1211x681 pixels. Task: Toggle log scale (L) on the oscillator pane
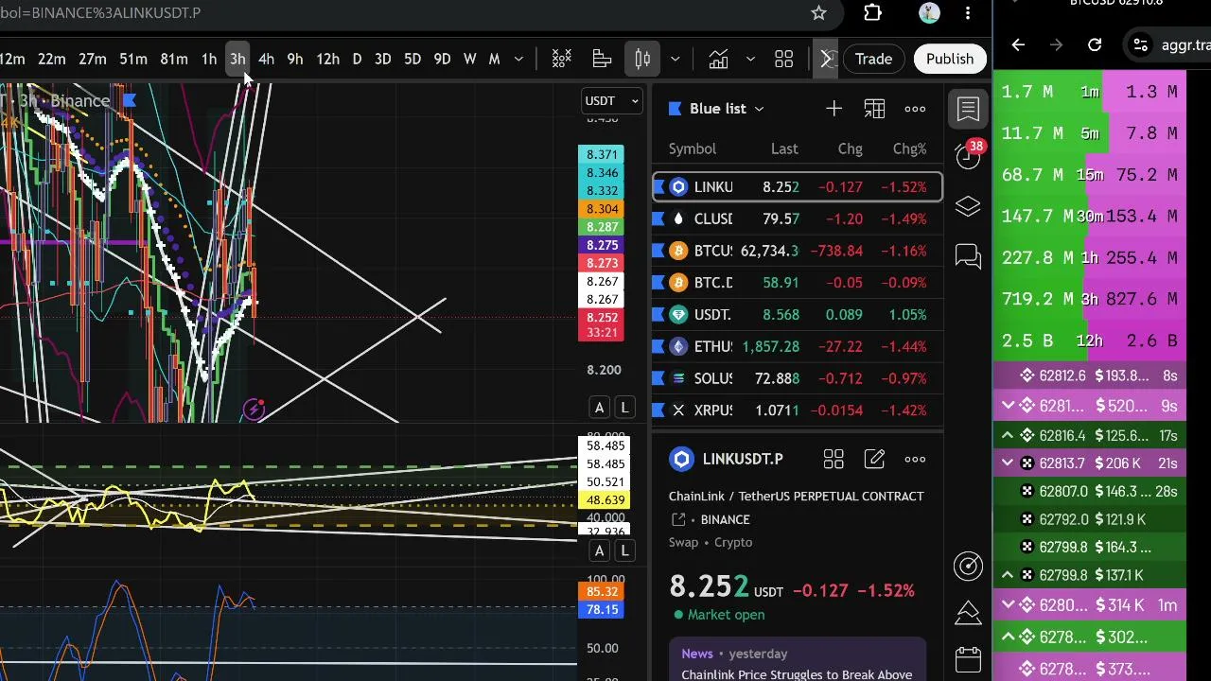coord(624,550)
